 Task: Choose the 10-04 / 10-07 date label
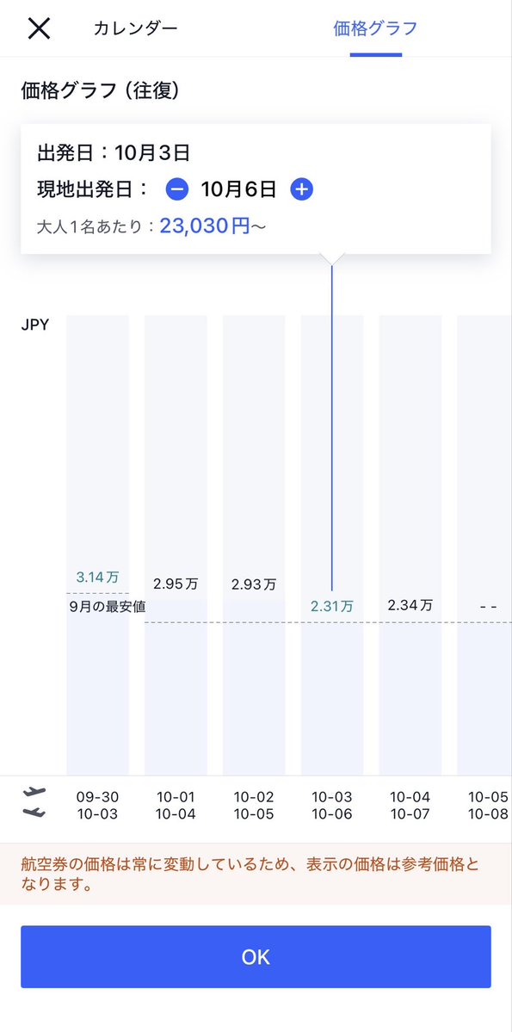410,806
